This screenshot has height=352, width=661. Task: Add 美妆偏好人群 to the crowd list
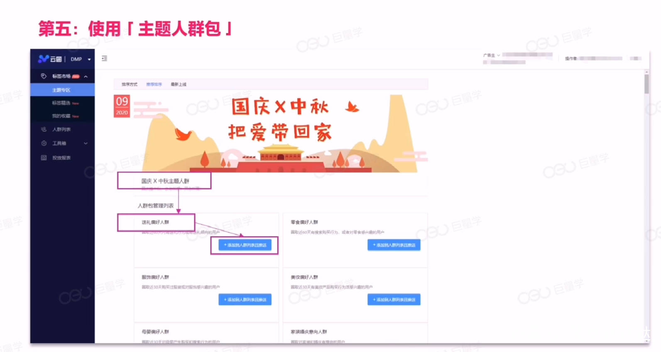[x=394, y=300]
